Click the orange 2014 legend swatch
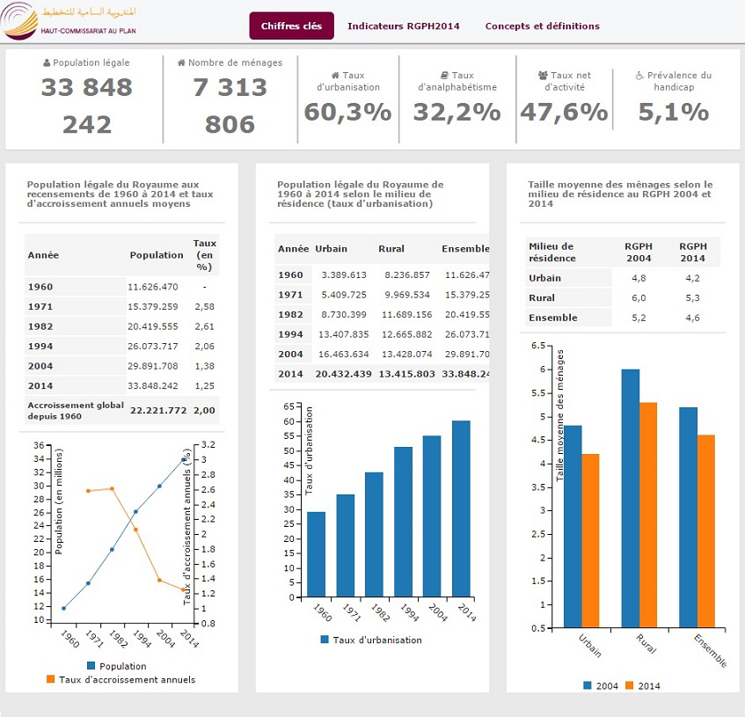This screenshot has width=745, height=717. [x=630, y=685]
